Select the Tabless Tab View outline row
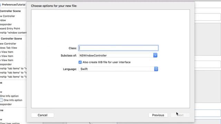 (x=8, y=48)
